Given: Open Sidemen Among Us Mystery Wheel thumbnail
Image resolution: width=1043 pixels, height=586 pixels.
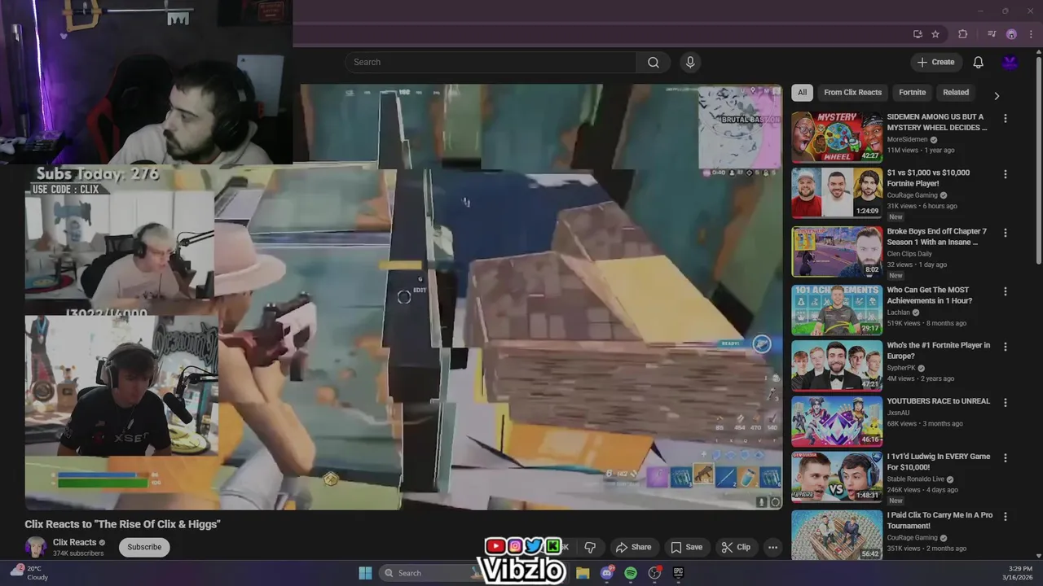Looking at the screenshot, I should (837, 138).
